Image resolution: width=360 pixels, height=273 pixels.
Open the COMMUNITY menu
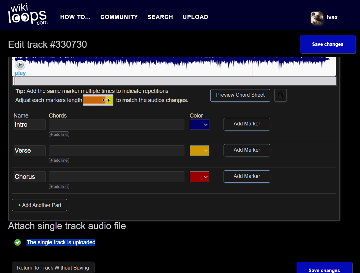pos(119,17)
